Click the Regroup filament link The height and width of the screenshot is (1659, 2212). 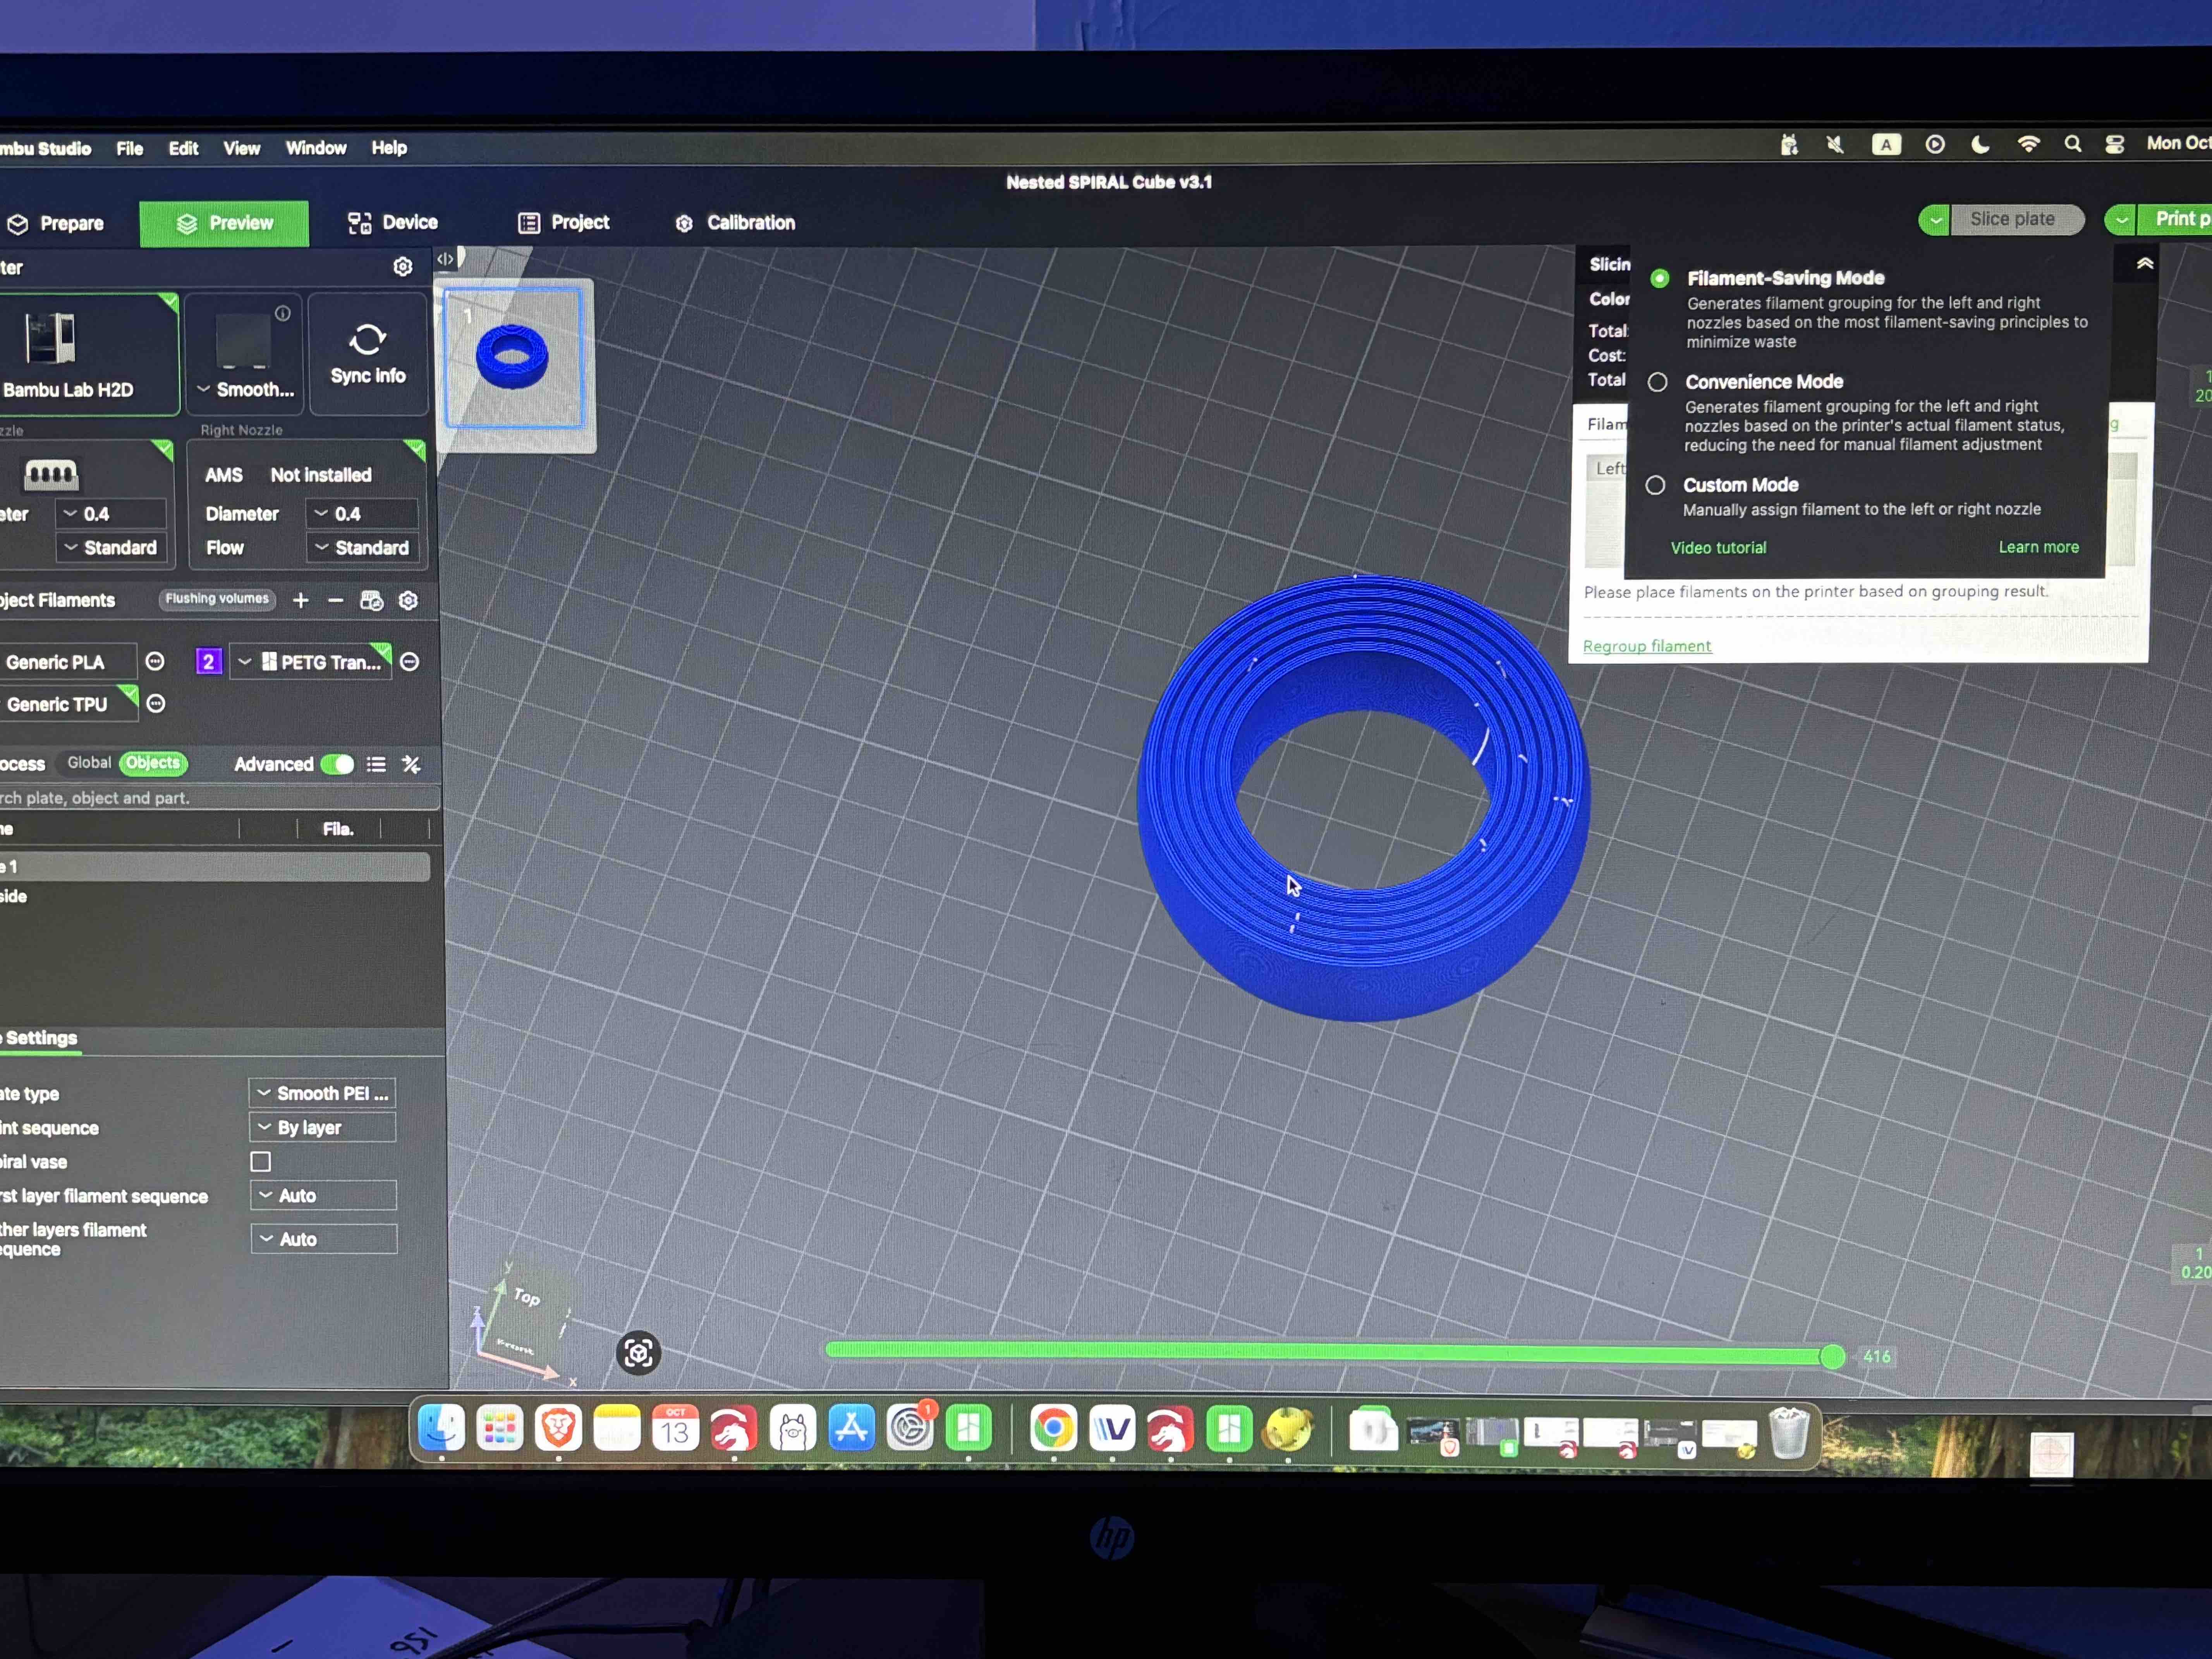pyautogui.click(x=1647, y=646)
